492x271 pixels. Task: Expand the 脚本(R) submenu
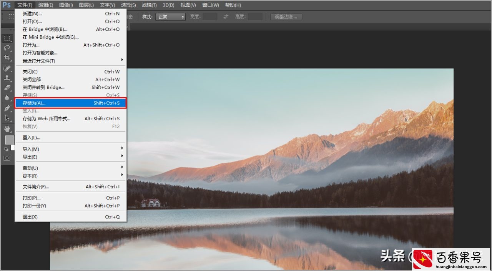pyautogui.click(x=70, y=176)
